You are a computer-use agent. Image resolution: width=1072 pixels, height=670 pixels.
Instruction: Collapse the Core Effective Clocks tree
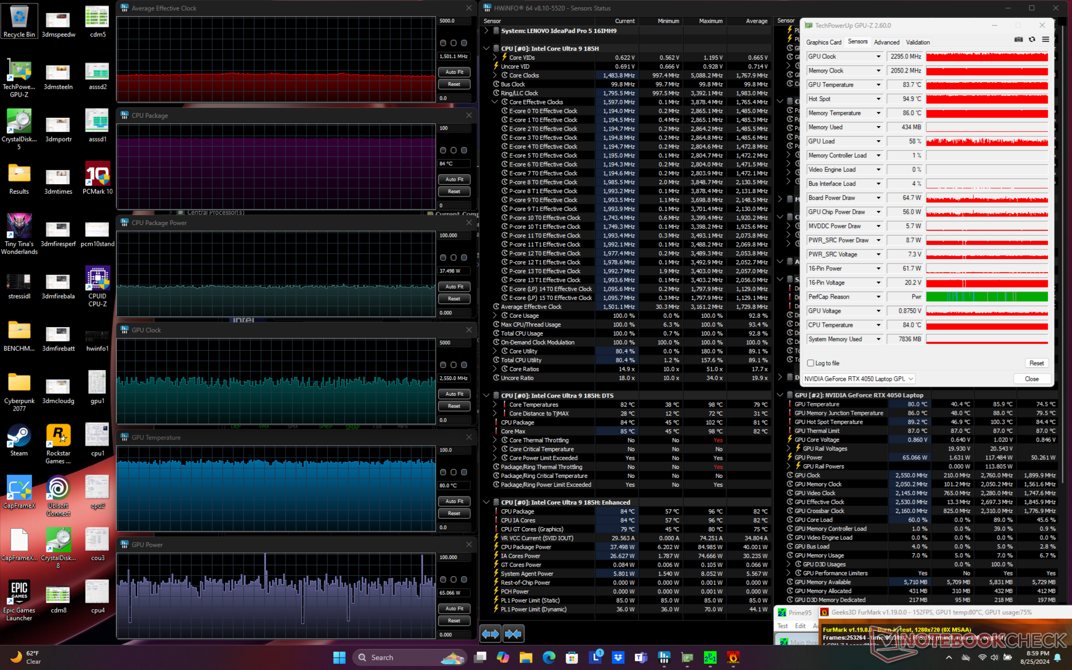coord(495,102)
